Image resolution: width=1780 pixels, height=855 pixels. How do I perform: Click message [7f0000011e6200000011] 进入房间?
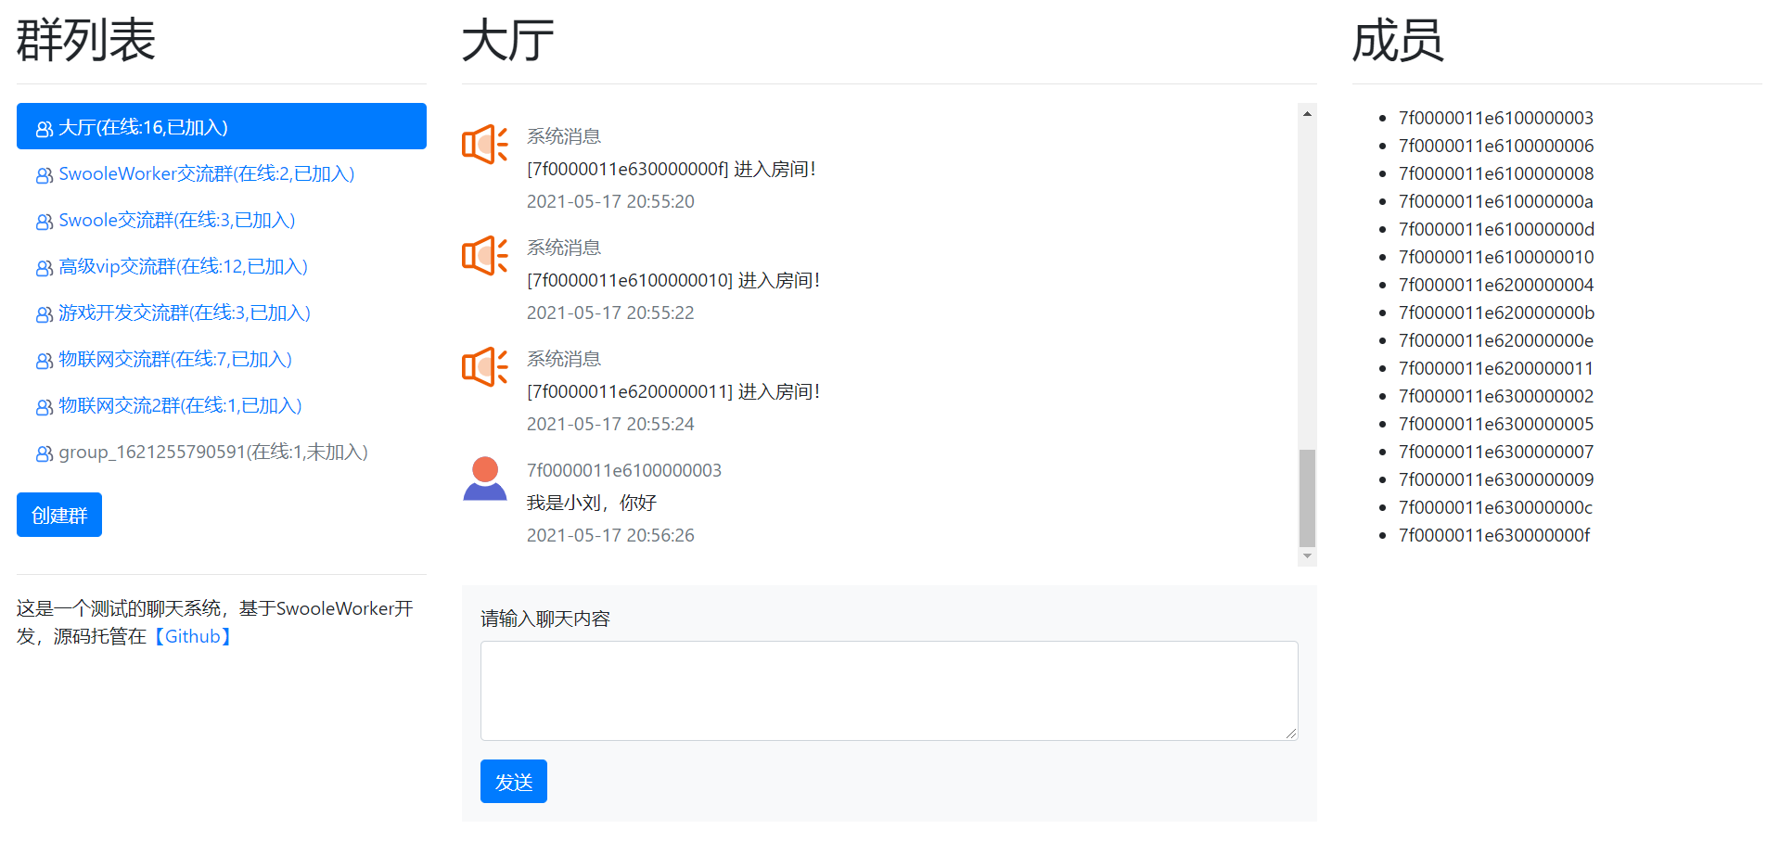tap(673, 391)
